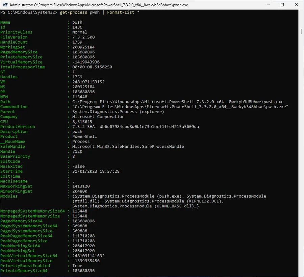The width and height of the screenshot is (304, 277).
Task: Click the Modules property label
Action: coord(9,196)
